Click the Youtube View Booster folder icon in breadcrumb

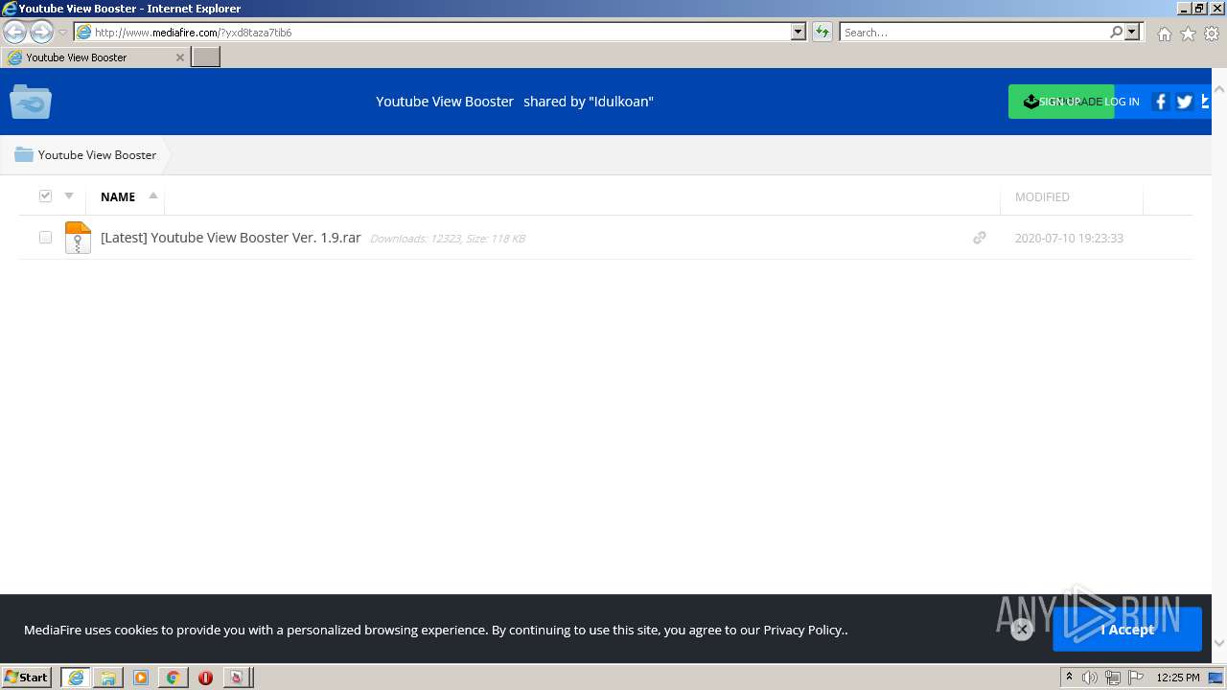(x=24, y=154)
